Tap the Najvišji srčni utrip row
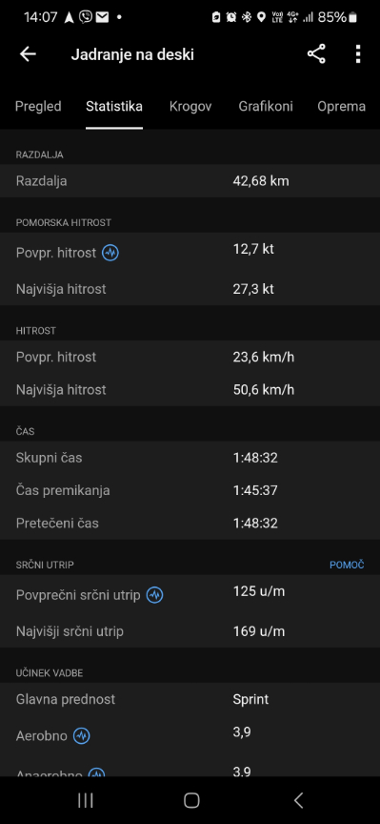 pyautogui.click(x=190, y=631)
